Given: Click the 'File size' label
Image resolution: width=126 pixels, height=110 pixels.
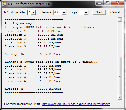Looking at the screenshot, I should [45, 12].
